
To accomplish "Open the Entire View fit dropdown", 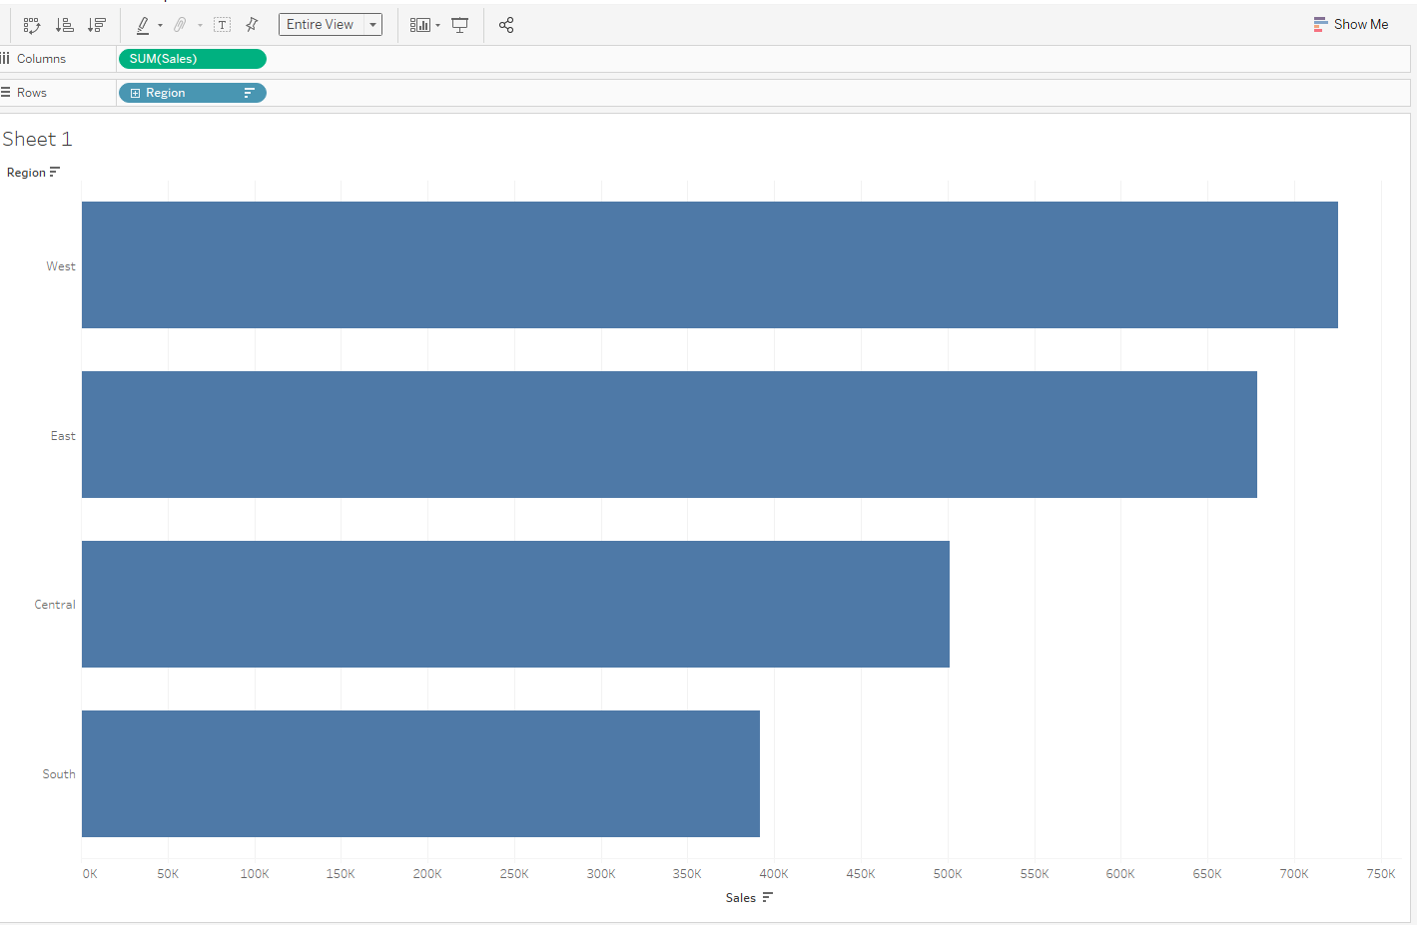I will pos(331,25).
